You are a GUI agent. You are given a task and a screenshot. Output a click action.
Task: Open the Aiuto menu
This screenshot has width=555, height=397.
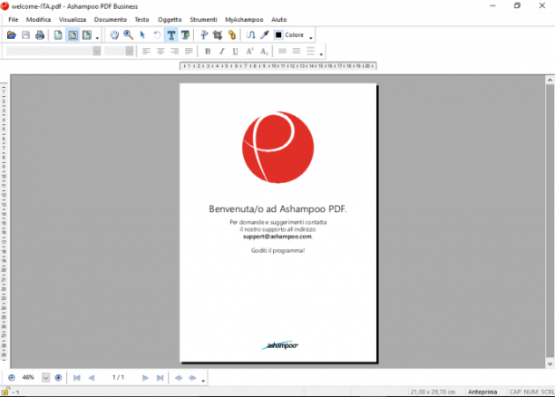[279, 19]
